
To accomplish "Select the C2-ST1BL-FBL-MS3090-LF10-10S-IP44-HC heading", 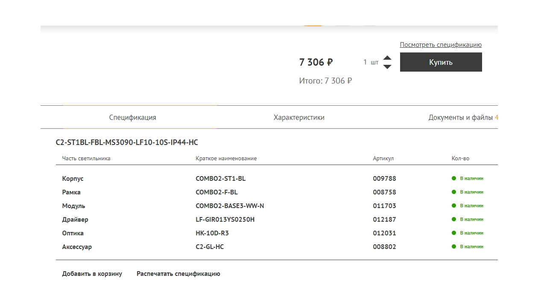I will (127, 142).
